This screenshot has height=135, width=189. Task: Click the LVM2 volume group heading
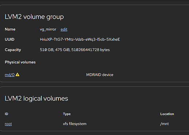(x=34, y=17)
